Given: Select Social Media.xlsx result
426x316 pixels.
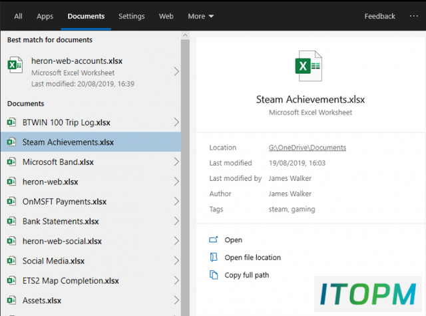Looking at the screenshot, I should tap(91, 261).
